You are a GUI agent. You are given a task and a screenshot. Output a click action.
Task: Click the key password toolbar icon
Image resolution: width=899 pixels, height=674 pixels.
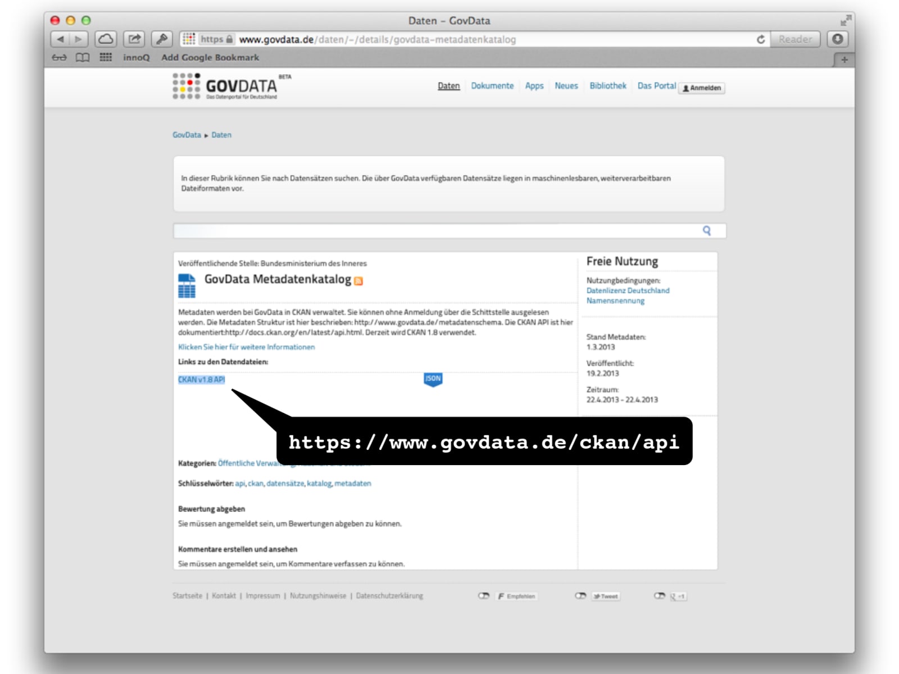pos(162,39)
